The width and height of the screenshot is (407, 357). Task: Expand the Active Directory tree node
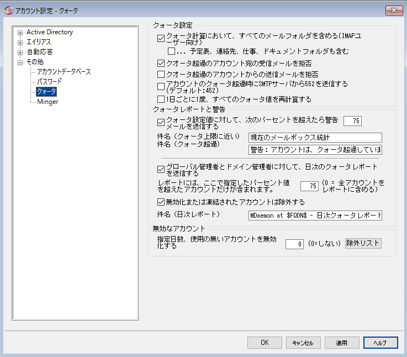(20, 33)
